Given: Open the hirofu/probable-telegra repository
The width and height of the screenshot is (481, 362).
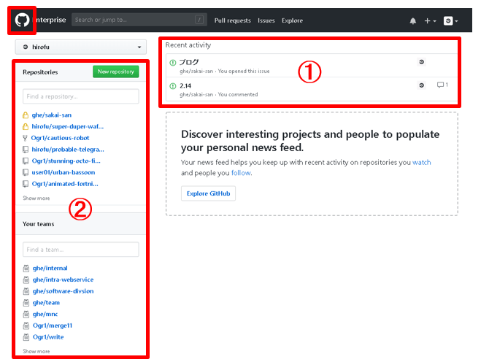Looking at the screenshot, I should click(x=68, y=150).
